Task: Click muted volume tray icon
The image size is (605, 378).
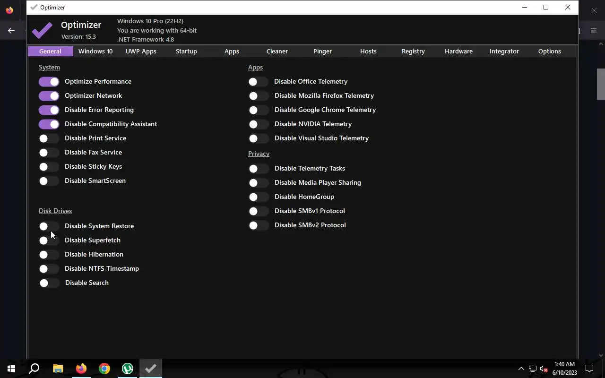Action: [544, 369]
